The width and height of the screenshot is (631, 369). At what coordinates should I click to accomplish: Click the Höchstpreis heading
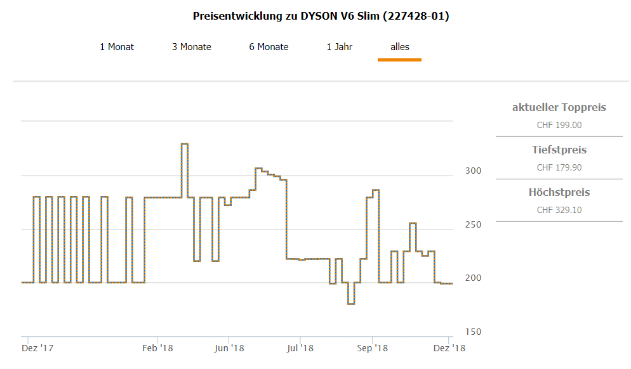559,193
